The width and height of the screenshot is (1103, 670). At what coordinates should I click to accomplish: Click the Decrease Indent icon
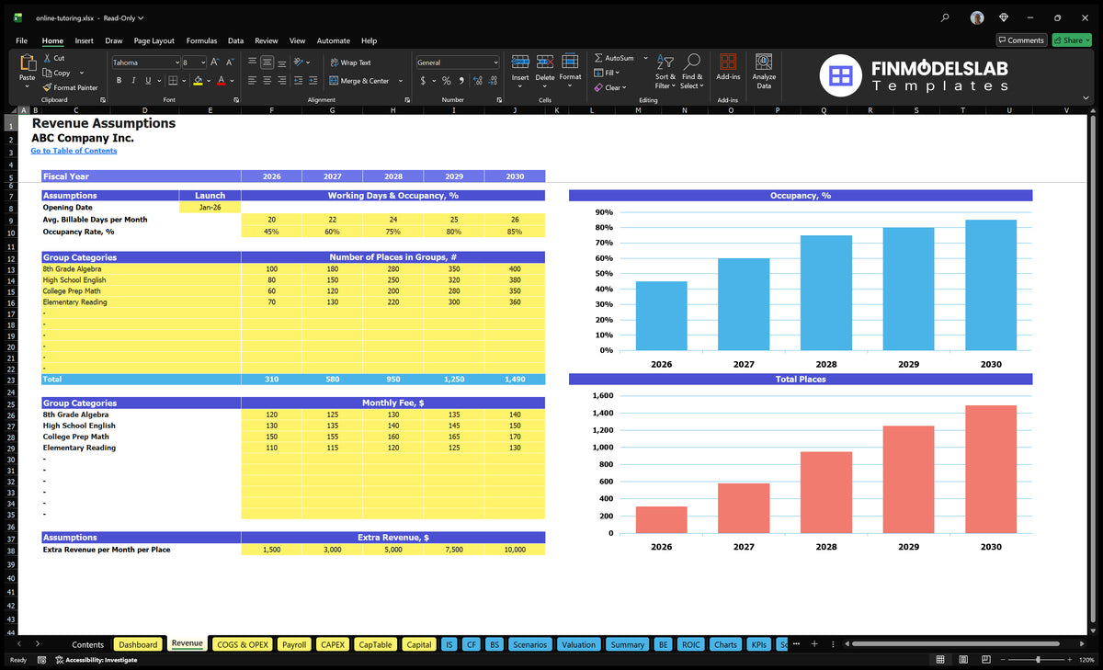tap(300, 81)
